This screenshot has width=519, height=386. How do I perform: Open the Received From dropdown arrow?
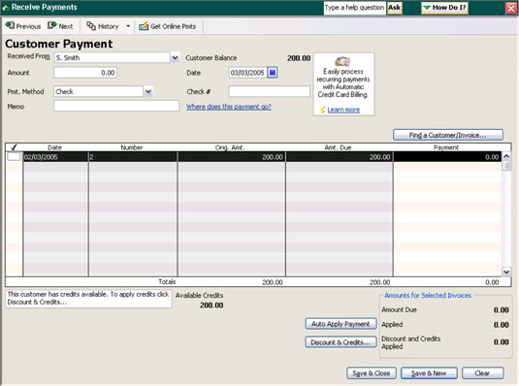[x=175, y=58]
